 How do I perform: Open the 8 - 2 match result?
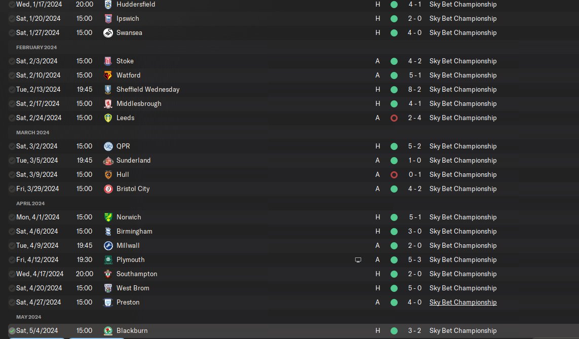(x=415, y=89)
